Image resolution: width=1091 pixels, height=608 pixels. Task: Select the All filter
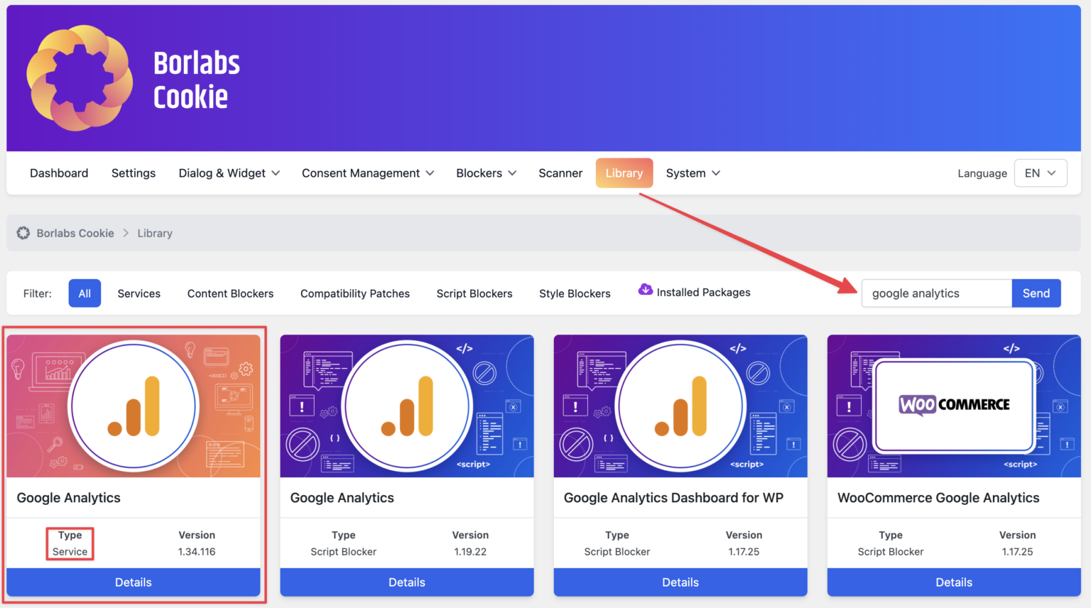(x=85, y=293)
